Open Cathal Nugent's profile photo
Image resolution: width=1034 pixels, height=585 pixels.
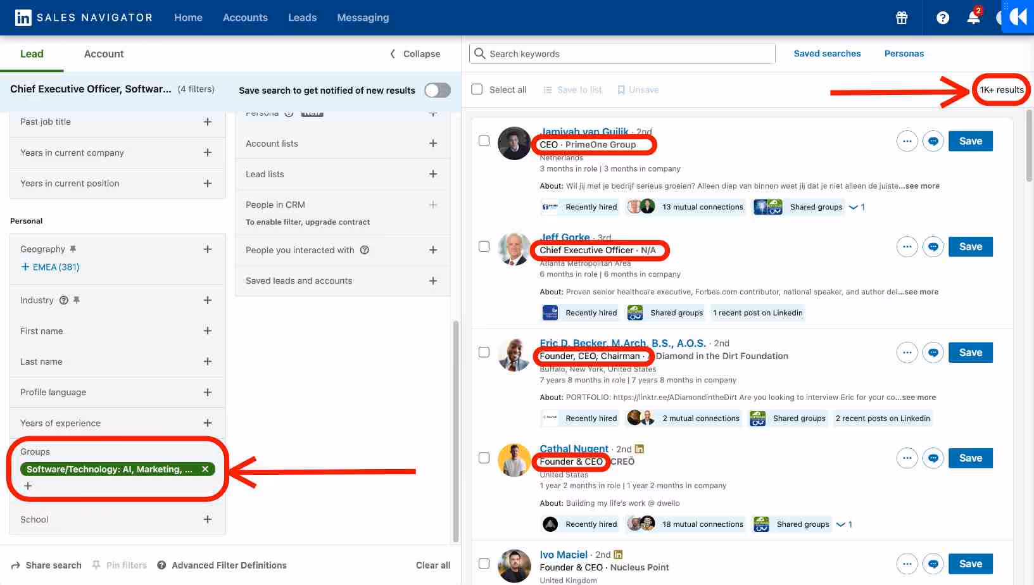(x=514, y=460)
